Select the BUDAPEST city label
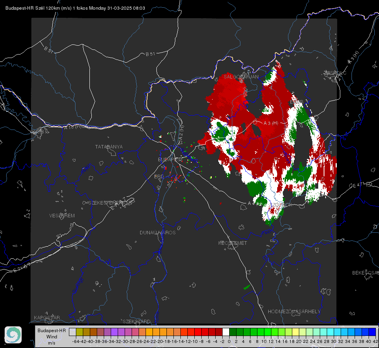Viewport: 379px width, 348px height. pos(170,160)
